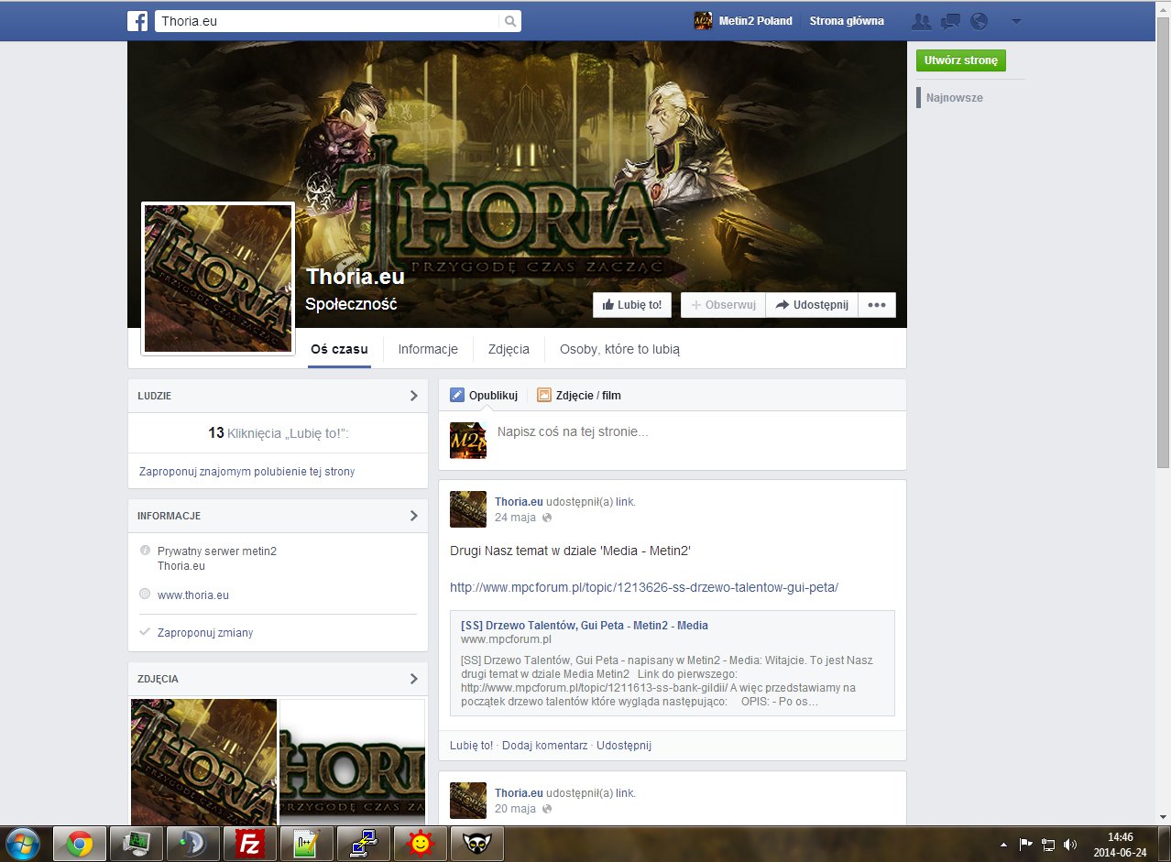This screenshot has width=1171, height=862.
Task: Select Opublikuj composer tab
Action: click(484, 396)
